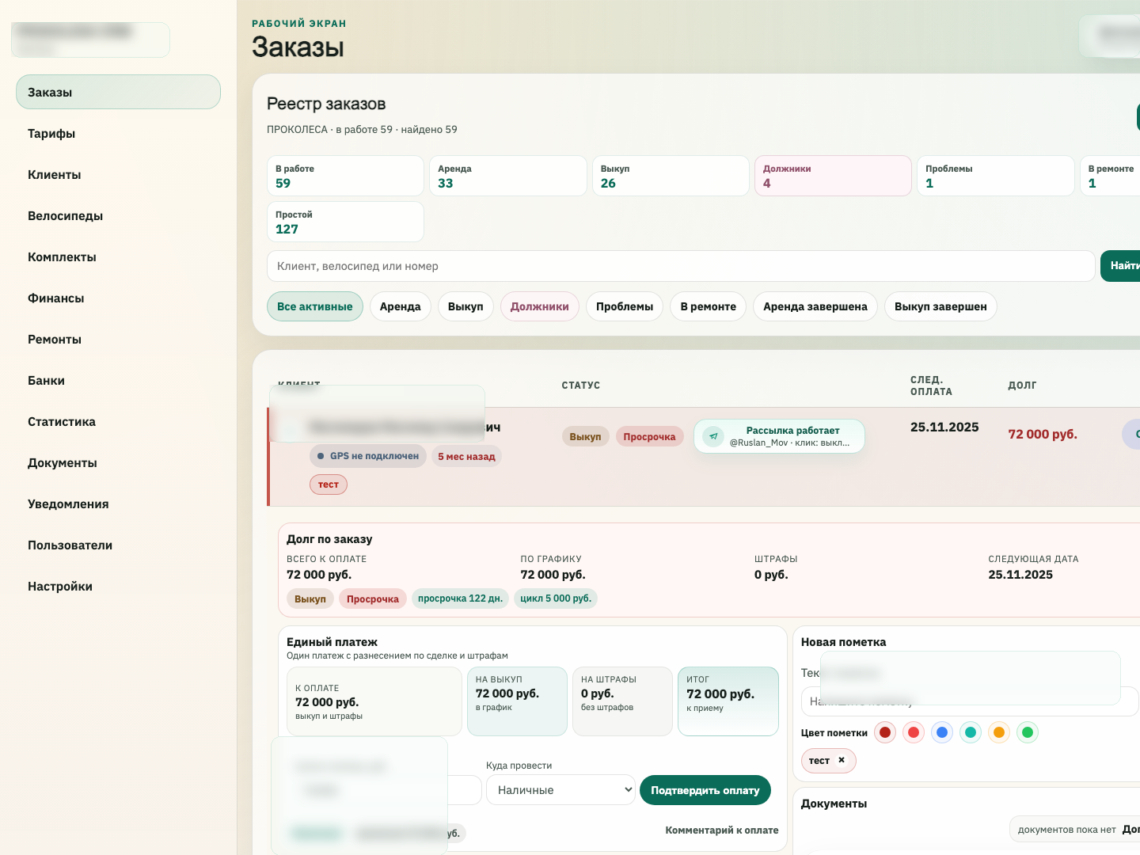Filter orders by the В ремонте chip

[709, 306]
